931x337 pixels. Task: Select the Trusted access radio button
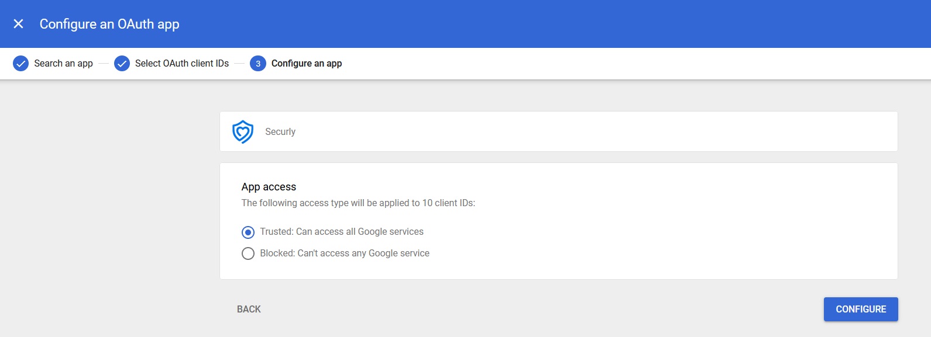coord(248,232)
